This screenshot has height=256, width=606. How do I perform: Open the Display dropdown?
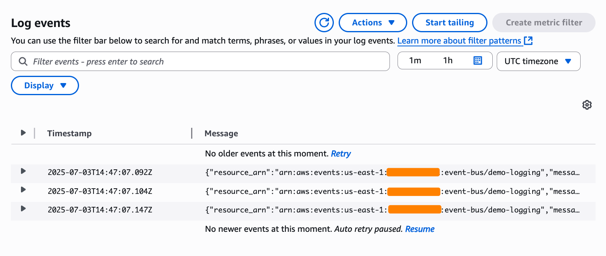[x=45, y=85]
